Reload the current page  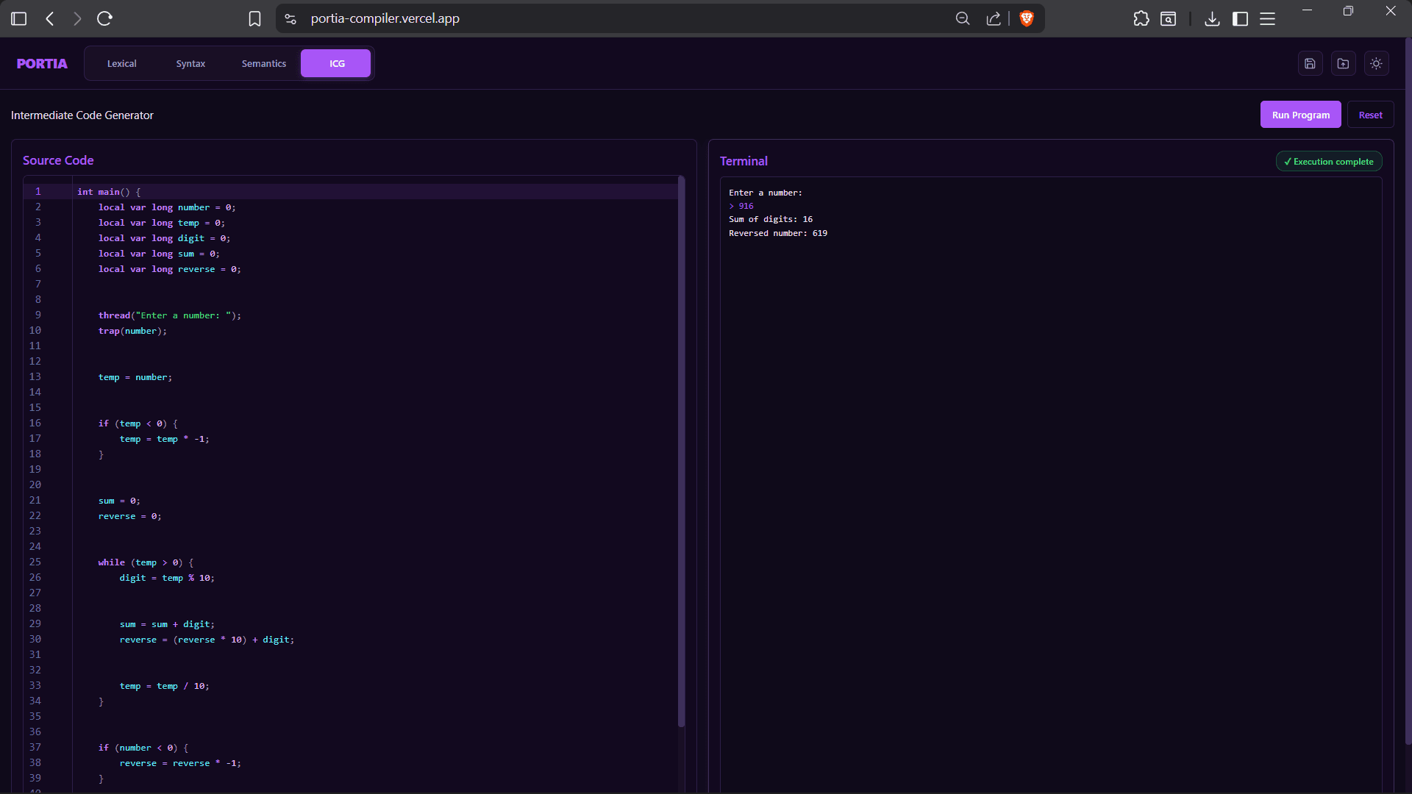point(104,18)
